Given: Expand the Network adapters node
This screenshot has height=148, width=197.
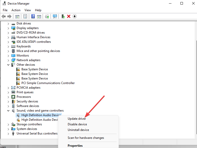Looking at the screenshot, I should pyautogui.click(x=8, y=60).
